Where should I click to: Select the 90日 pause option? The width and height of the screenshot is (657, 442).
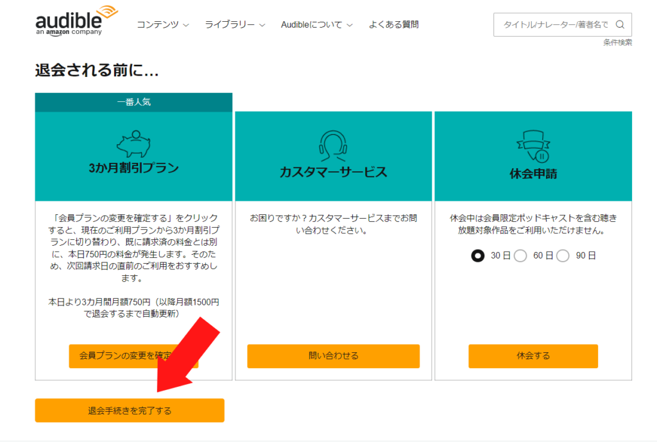563,255
